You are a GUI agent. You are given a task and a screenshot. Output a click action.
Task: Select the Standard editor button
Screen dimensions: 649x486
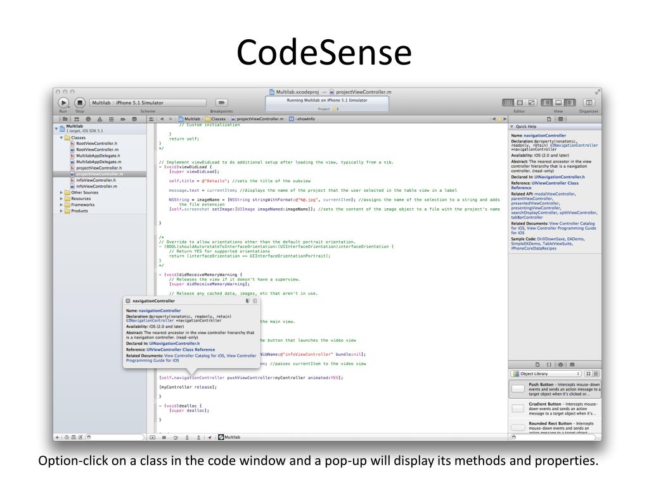(508, 103)
